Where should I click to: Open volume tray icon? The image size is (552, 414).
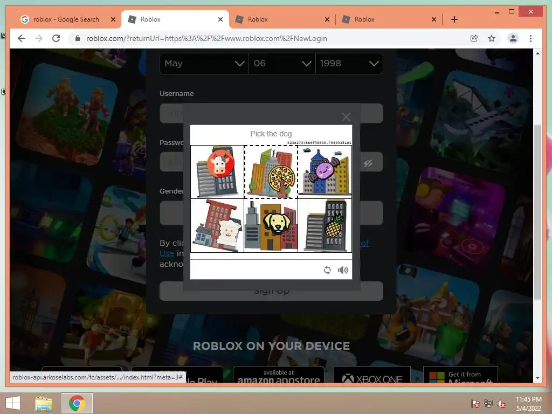pos(501,403)
